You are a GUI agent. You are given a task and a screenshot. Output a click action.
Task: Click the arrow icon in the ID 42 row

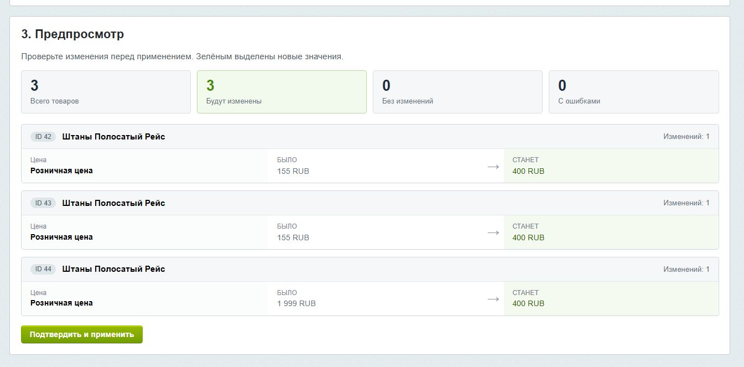click(x=493, y=166)
